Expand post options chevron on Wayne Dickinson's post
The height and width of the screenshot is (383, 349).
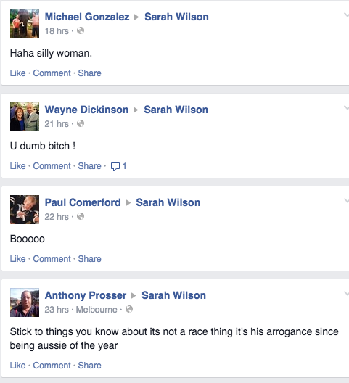346,107
